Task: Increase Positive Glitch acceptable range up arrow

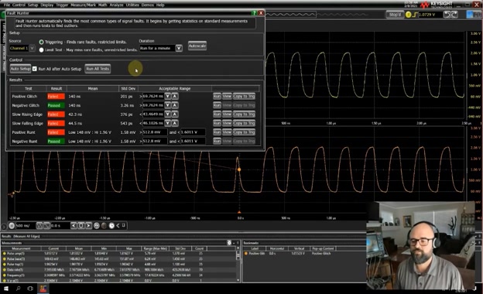Action: [175, 97]
